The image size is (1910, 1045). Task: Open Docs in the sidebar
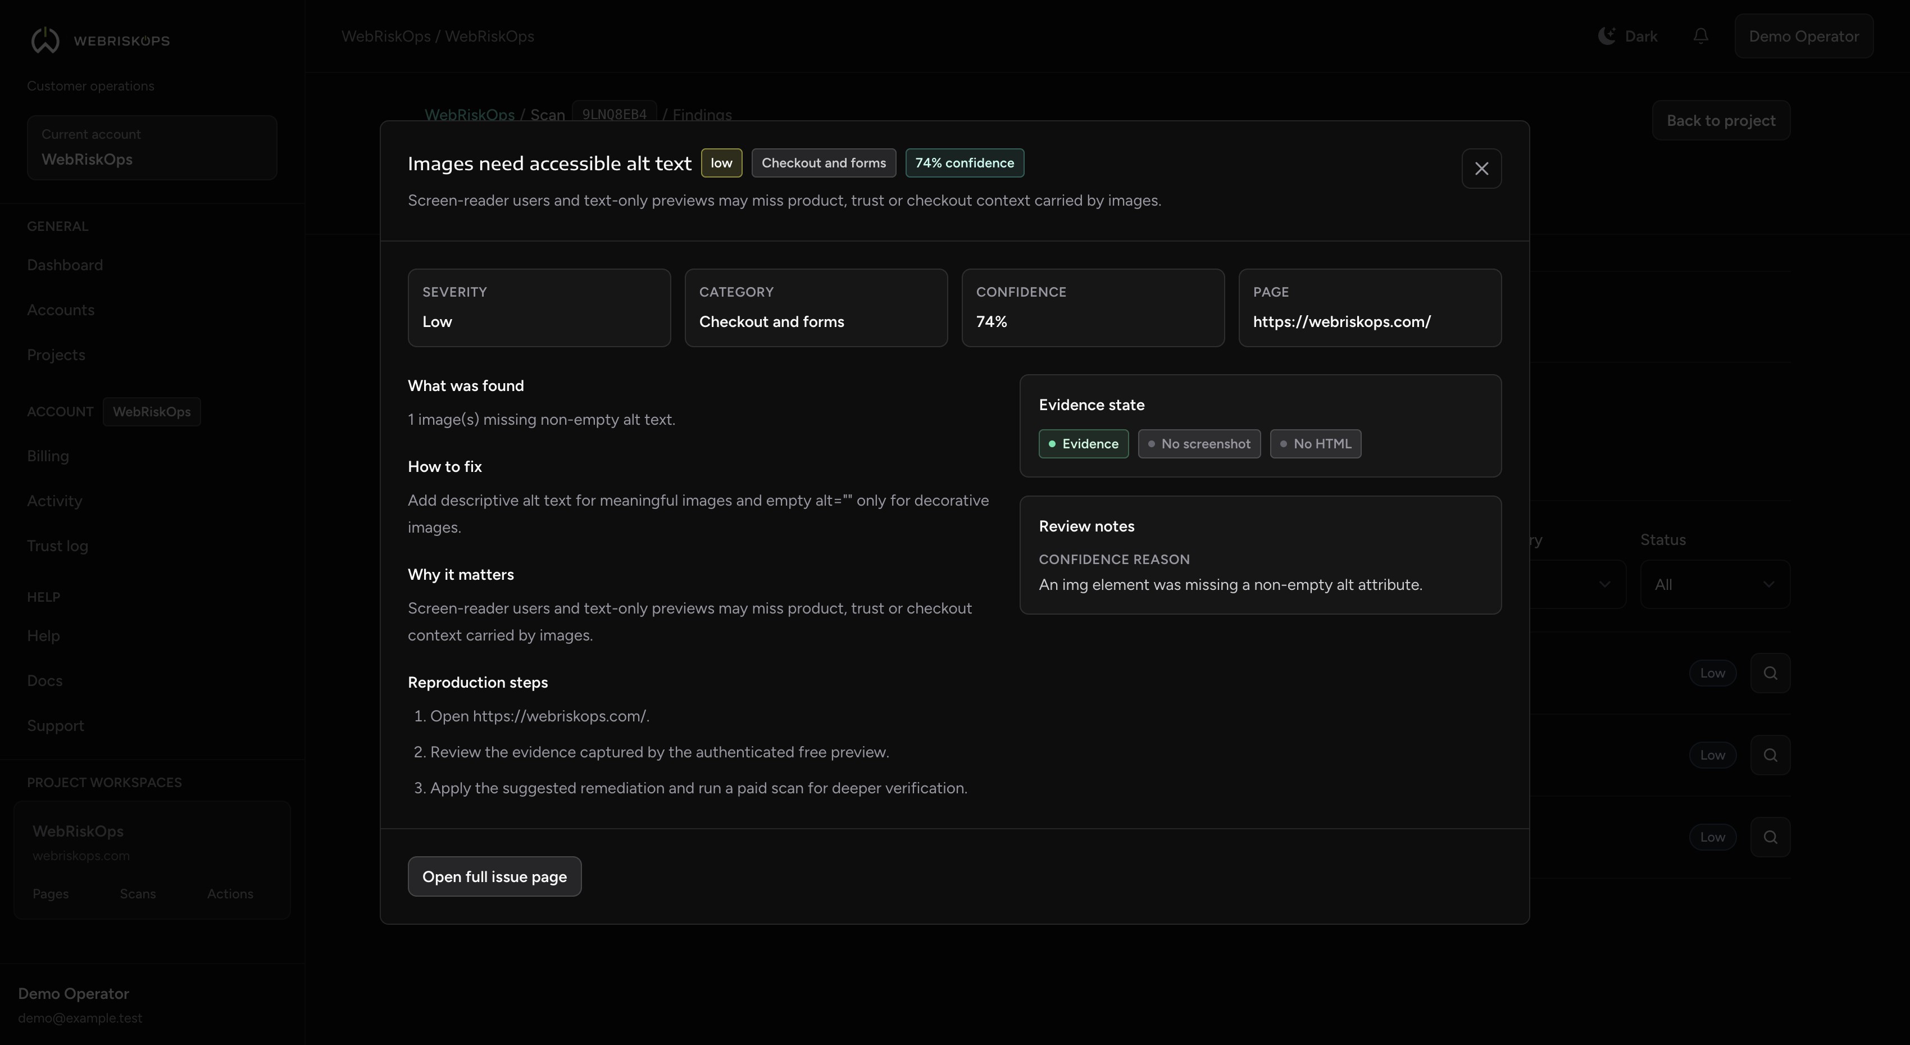point(44,680)
